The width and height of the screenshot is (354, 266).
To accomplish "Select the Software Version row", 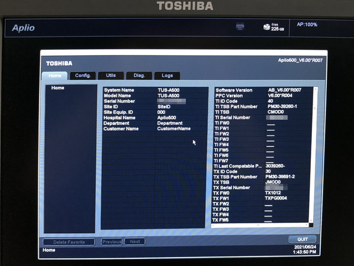I will pos(264,90).
